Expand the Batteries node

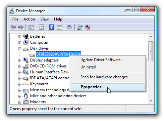[20, 37]
